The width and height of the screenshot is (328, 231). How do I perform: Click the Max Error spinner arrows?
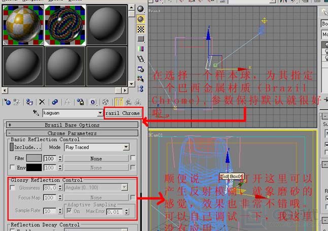(x=126, y=212)
